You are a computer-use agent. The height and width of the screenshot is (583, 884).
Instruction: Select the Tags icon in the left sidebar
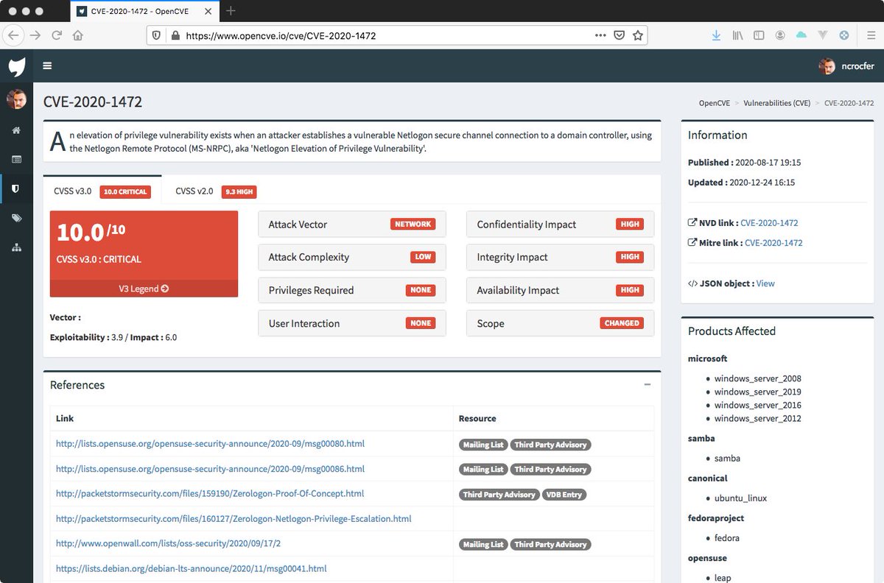click(16, 216)
